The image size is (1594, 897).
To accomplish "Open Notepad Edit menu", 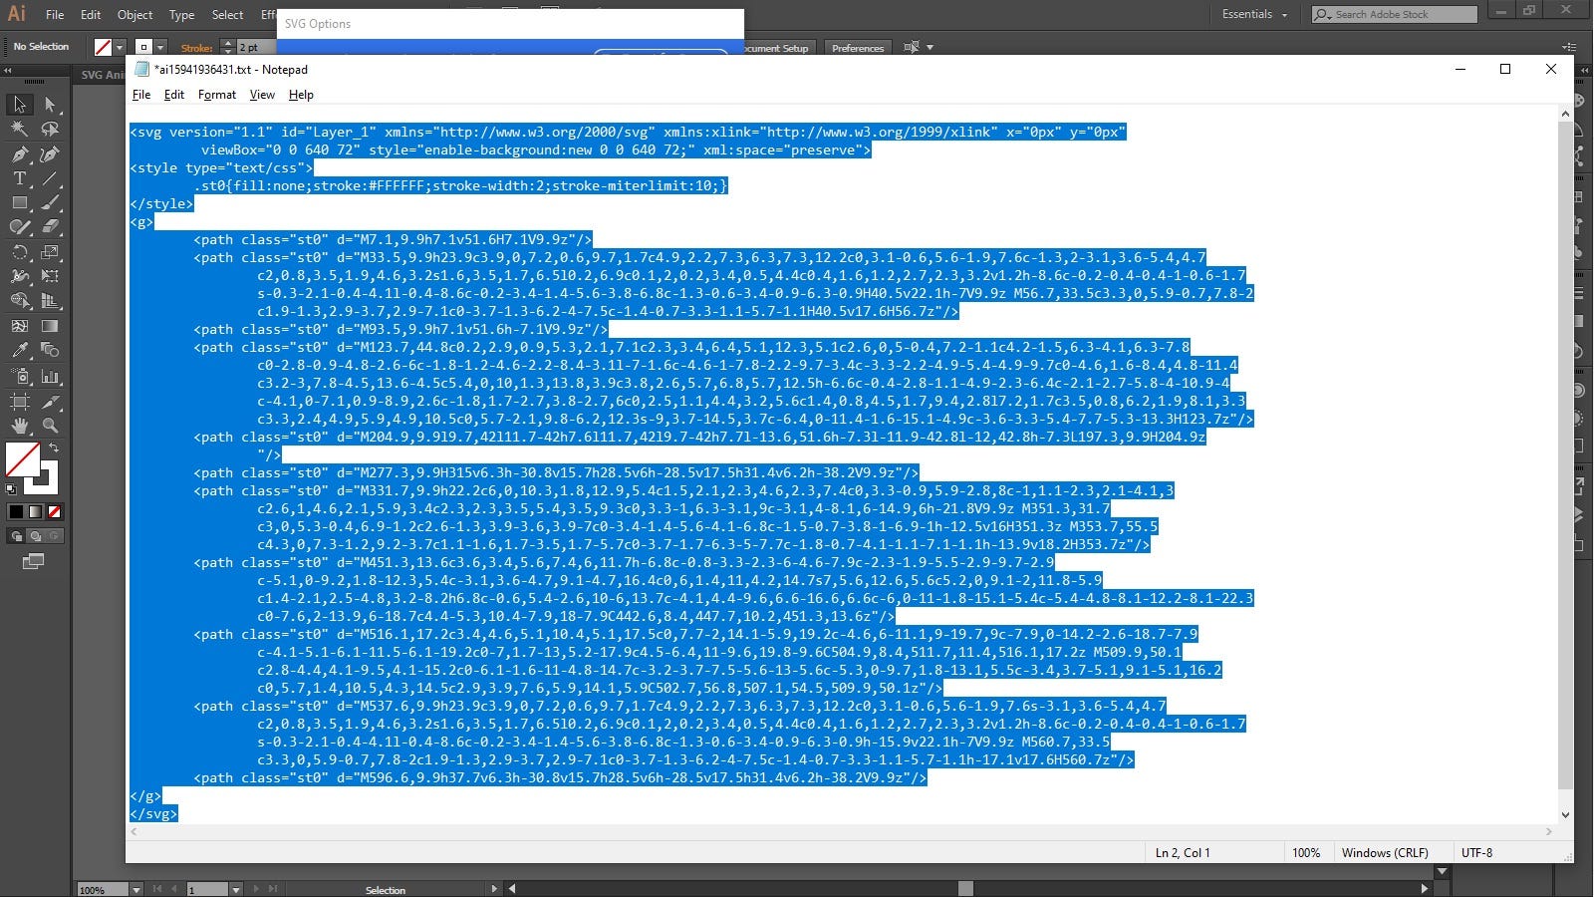I will pos(174,95).
